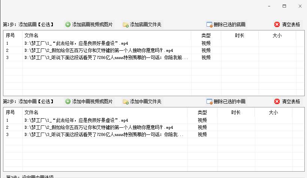Click 序号 column header in 底画 table
307x178 pixels.
click(x=13, y=36)
